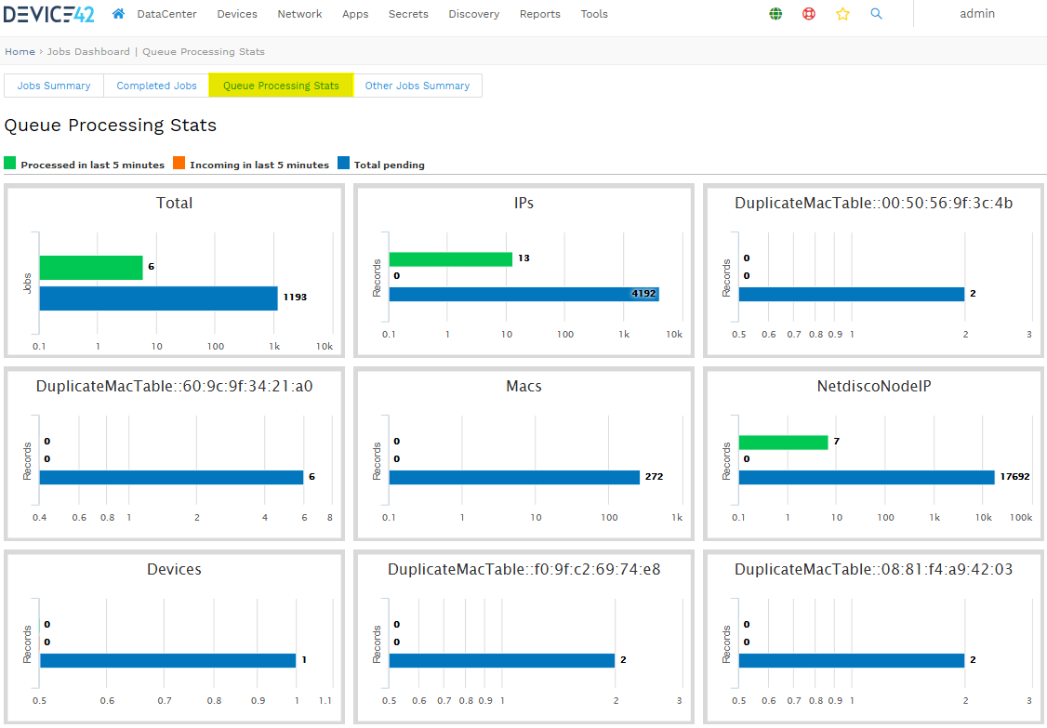The image size is (1047, 728).
Task: Click the green bar in IPs chart
Action: [450, 258]
